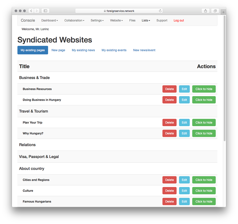This screenshot has height=224, width=238.
Task: Open the New news/event tab
Action: 144,50
